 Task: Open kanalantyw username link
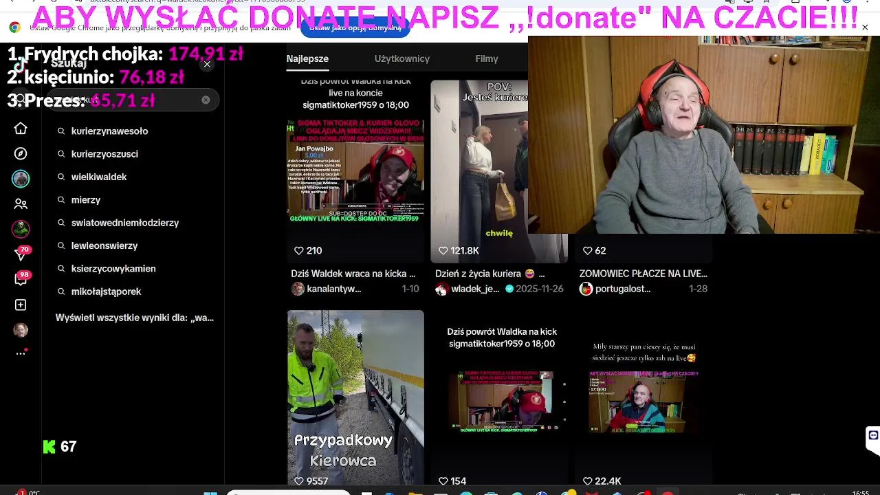[x=334, y=289]
